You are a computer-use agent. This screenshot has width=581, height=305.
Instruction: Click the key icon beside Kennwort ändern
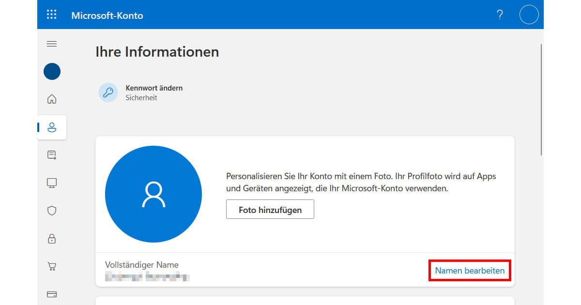point(108,92)
